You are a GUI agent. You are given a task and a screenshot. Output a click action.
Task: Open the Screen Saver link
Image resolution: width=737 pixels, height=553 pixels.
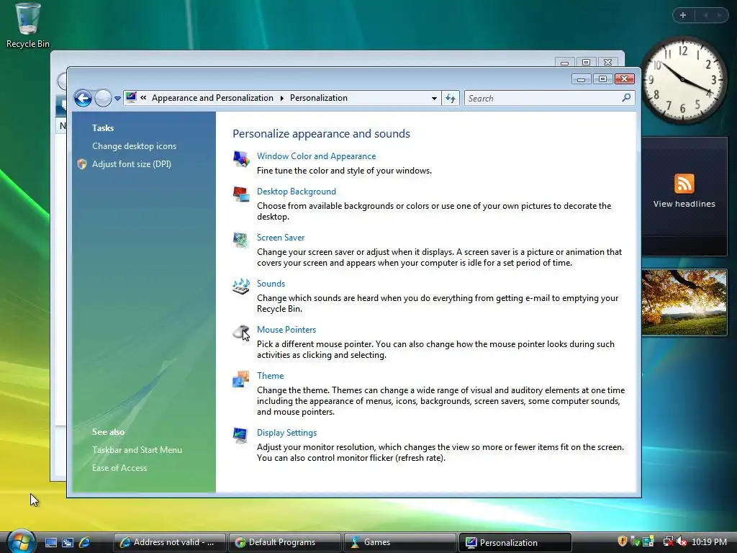coord(281,238)
